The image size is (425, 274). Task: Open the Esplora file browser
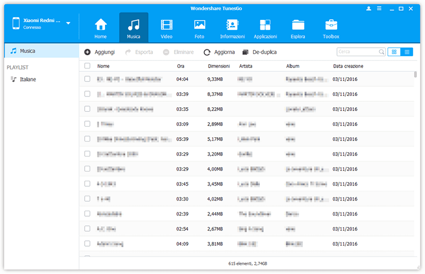(298, 28)
